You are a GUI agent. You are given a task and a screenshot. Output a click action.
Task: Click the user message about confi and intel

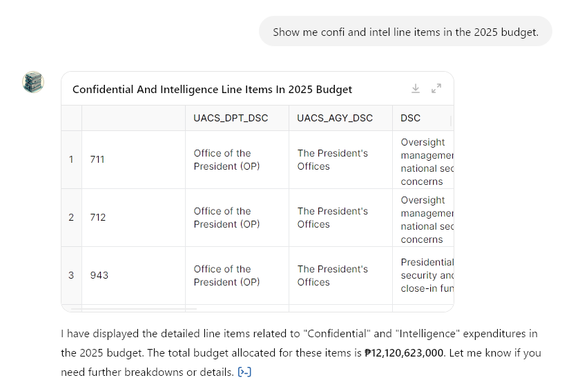[405, 32]
